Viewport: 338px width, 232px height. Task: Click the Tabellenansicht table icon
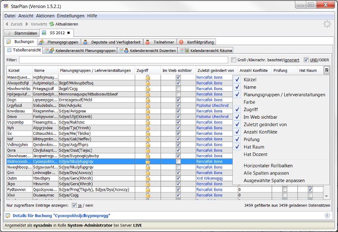click(9, 50)
